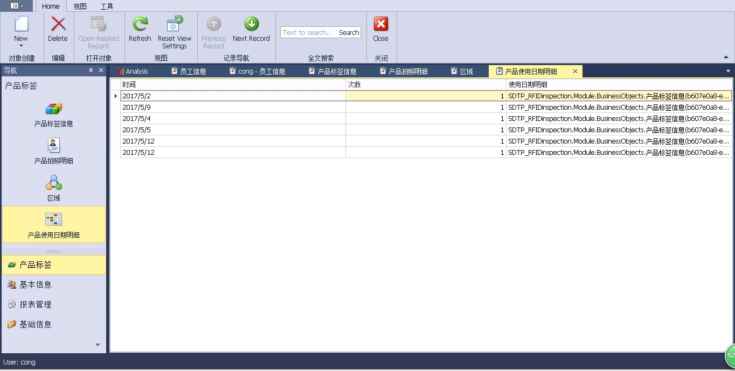Collapse the ribbon with the arrow
735x371 pixels.
(726, 57)
